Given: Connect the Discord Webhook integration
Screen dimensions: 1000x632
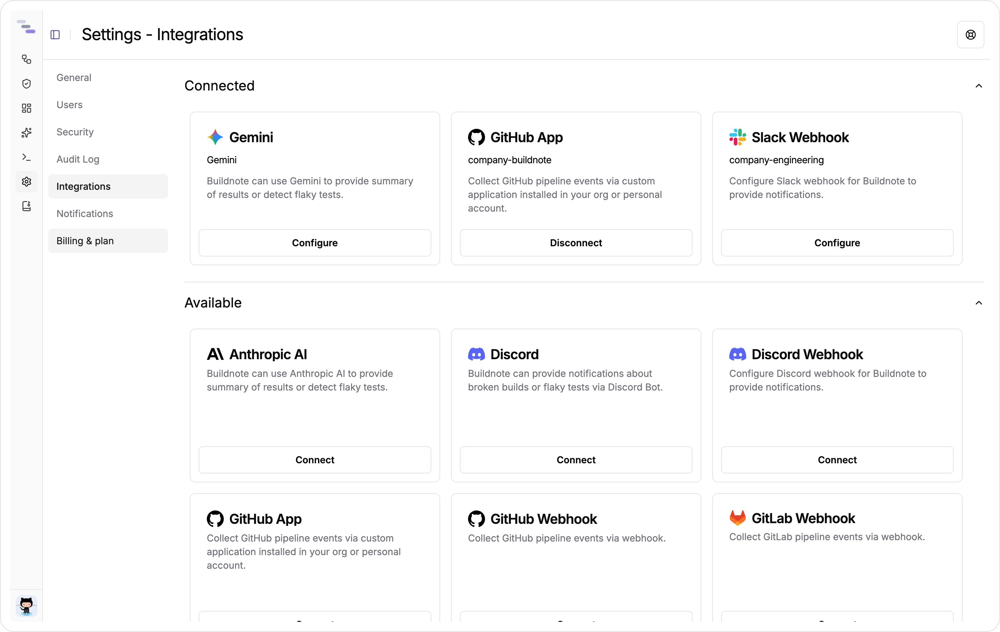Looking at the screenshot, I should [837, 460].
